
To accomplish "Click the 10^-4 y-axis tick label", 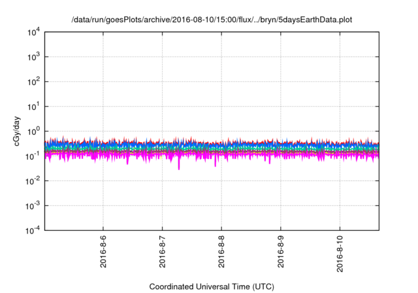I will [x=33, y=230].
